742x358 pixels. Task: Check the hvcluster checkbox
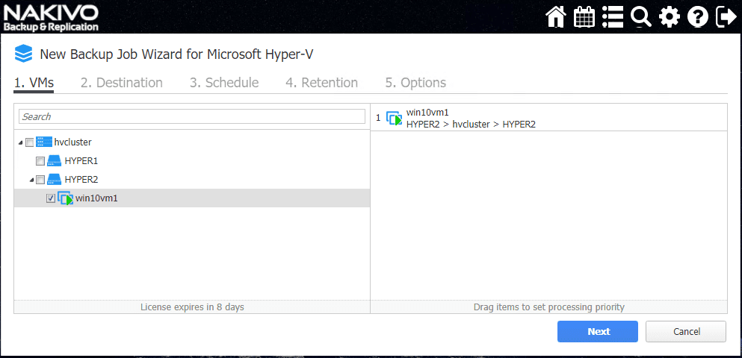click(29, 142)
